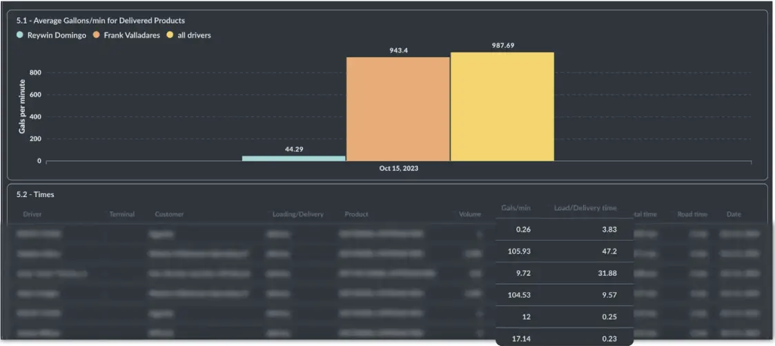Viewport: 775px width, 346px height.
Task: Click the 5.1 Average Gallons/min chart title
Action: (x=101, y=21)
